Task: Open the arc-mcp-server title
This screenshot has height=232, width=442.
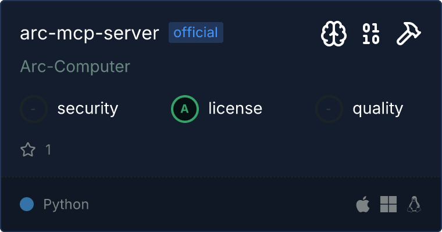Action: pyautogui.click(x=90, y=33)
